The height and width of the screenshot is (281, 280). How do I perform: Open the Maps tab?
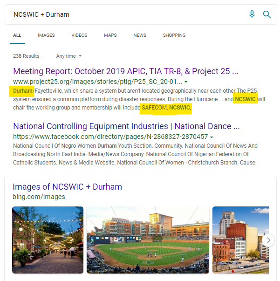(110, 35)
